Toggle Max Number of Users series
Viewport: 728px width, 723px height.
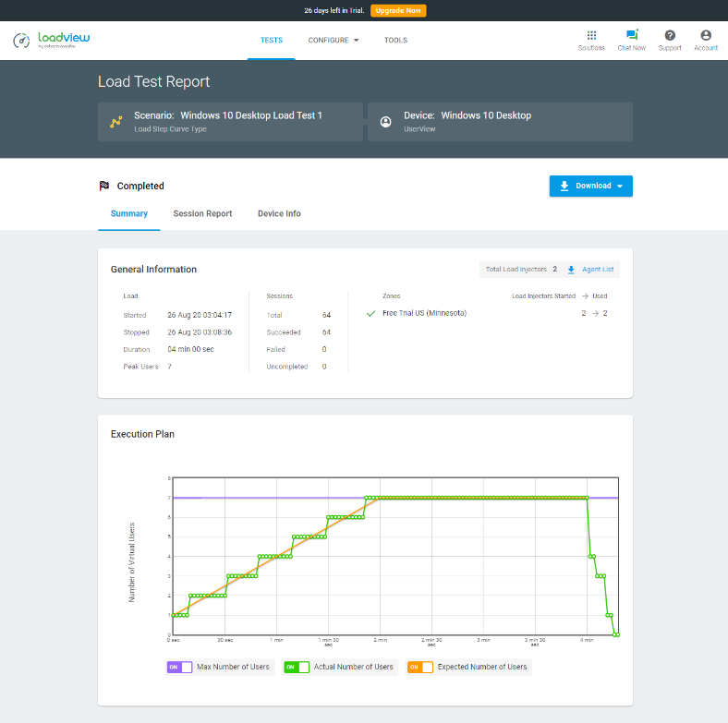click(179, 667)
